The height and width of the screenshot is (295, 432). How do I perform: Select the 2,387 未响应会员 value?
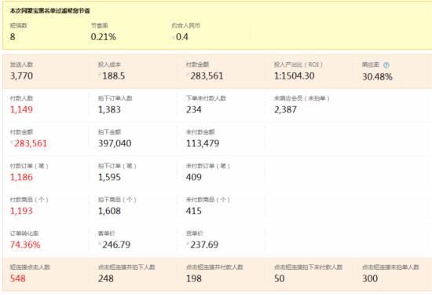click(285, 109)
